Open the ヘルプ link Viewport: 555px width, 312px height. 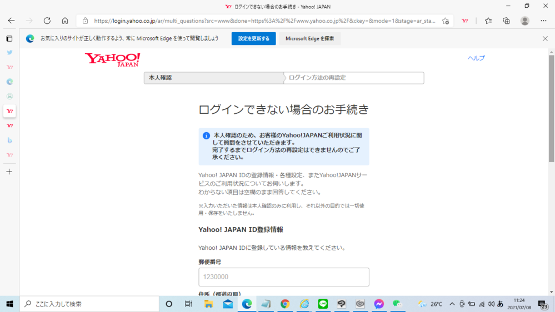coord(476,58)
